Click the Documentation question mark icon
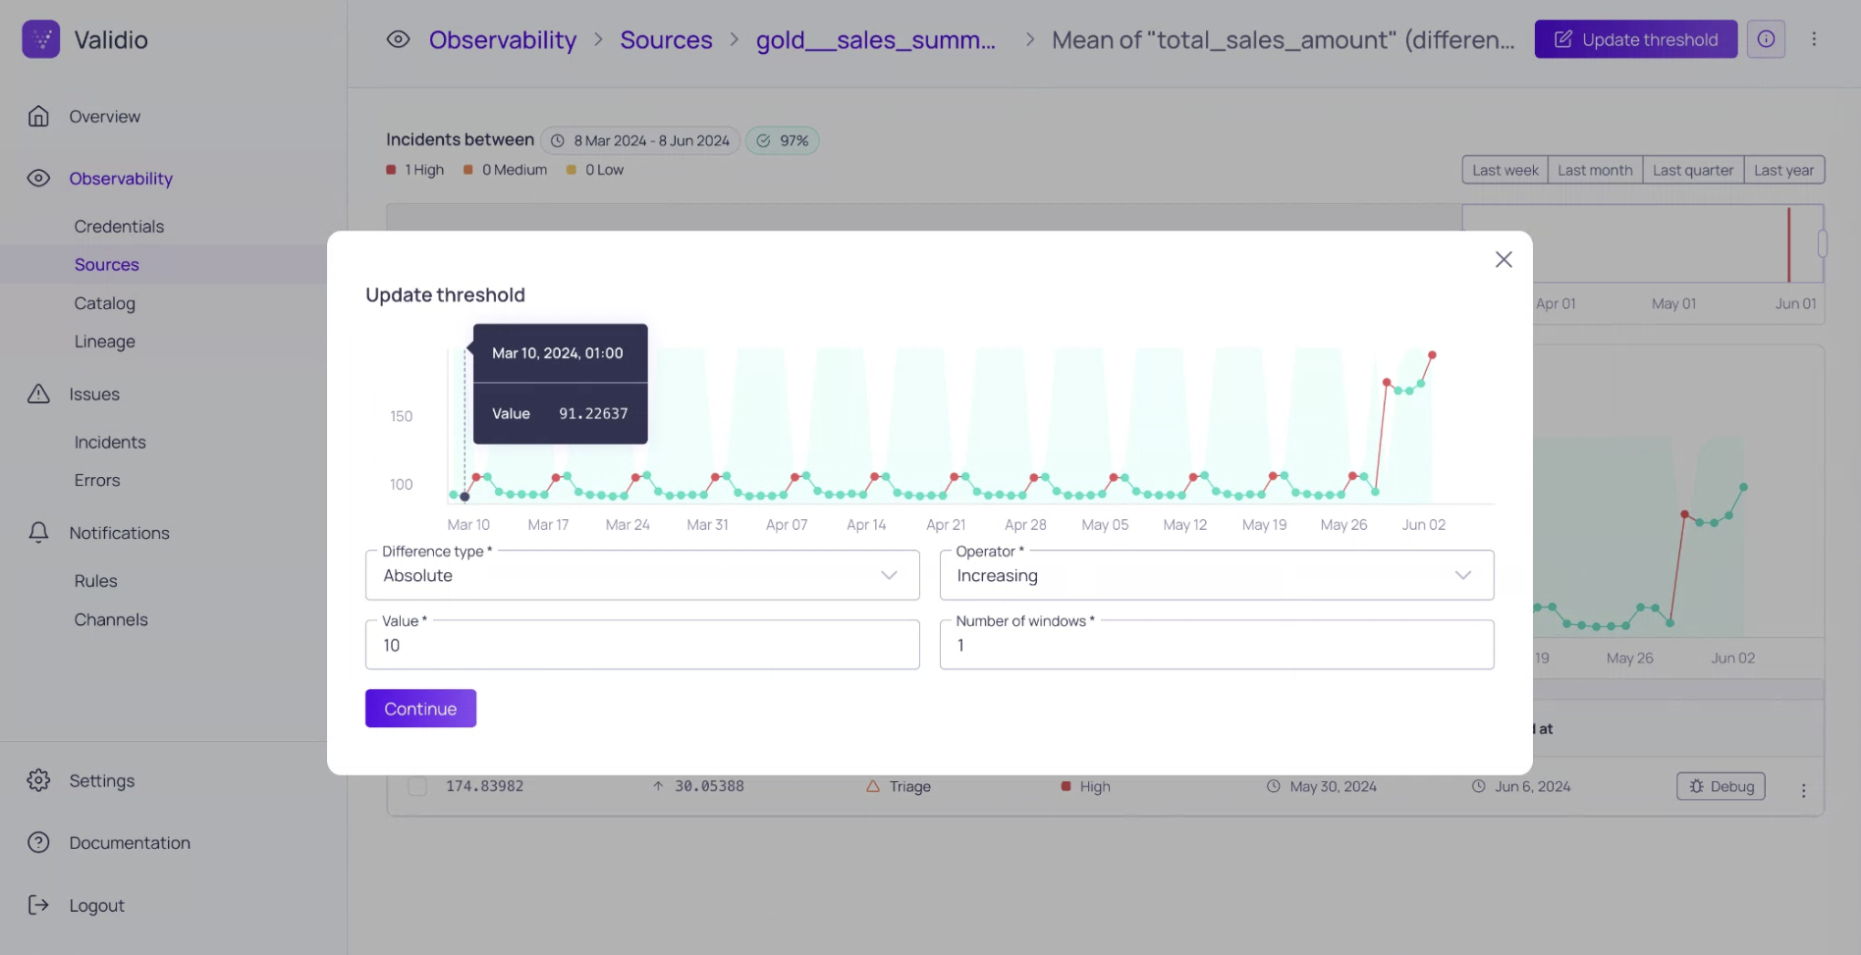The image size is (1861, 955). (38, 843)
